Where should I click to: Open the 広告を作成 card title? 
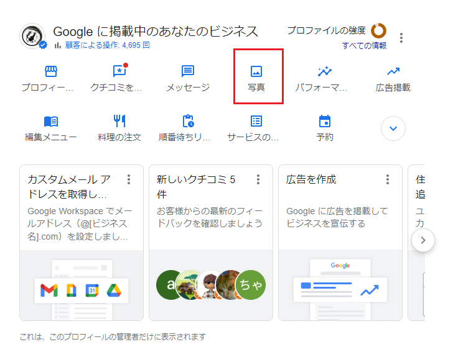pos(311,179)
